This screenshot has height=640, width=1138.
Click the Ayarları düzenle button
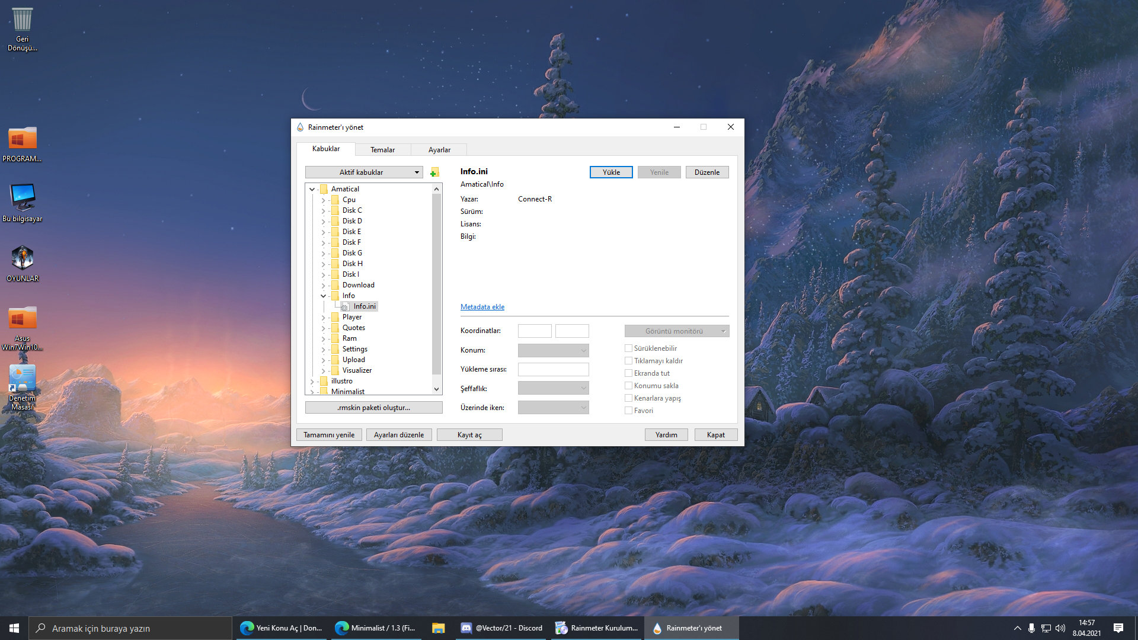click(x=399, y=435)
